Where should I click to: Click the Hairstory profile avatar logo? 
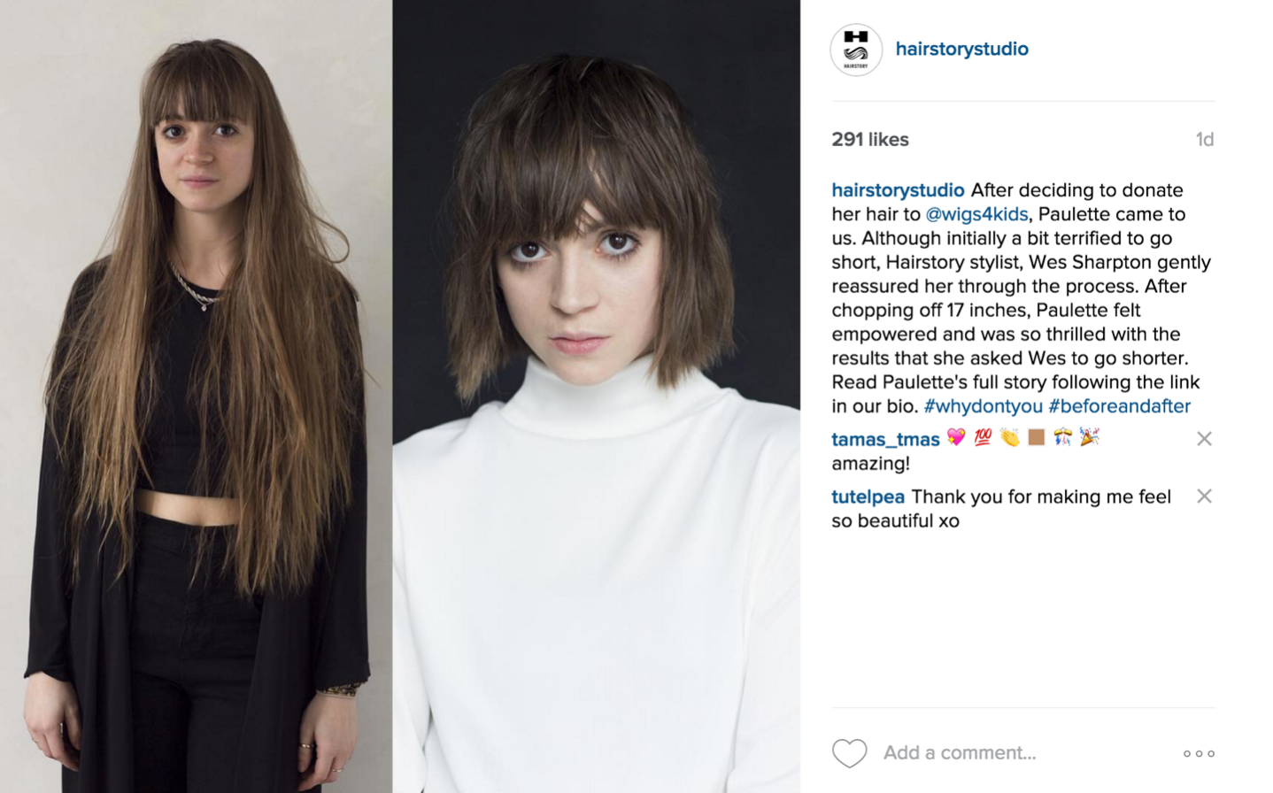pos(856,50)
